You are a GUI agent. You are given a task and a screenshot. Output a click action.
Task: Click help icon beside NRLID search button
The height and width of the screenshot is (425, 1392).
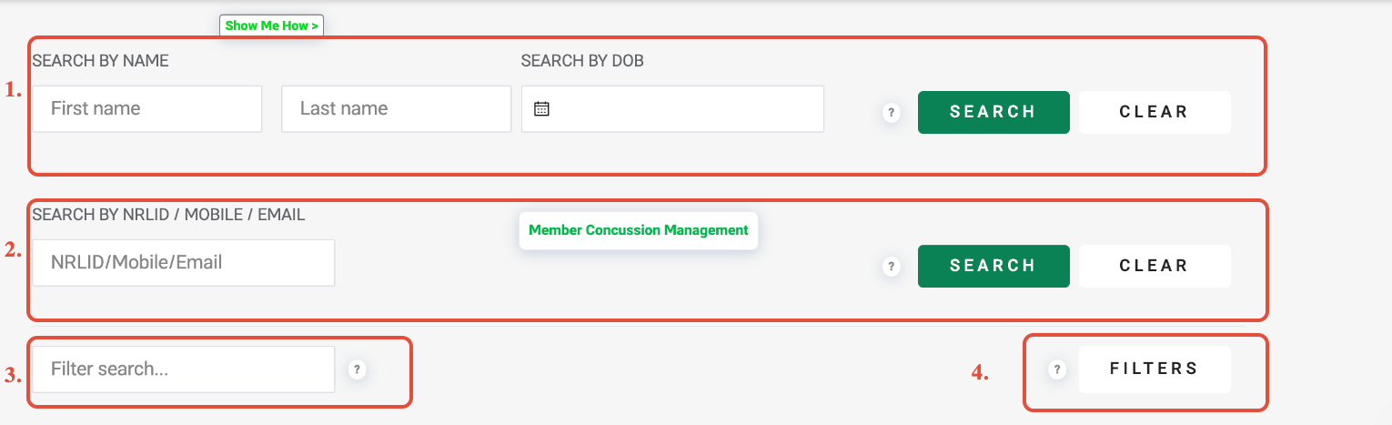click(x=892, y=267)
